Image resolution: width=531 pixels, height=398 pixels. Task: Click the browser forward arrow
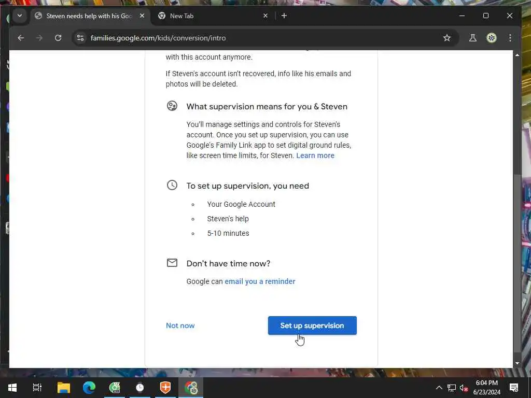coord(39,38)
